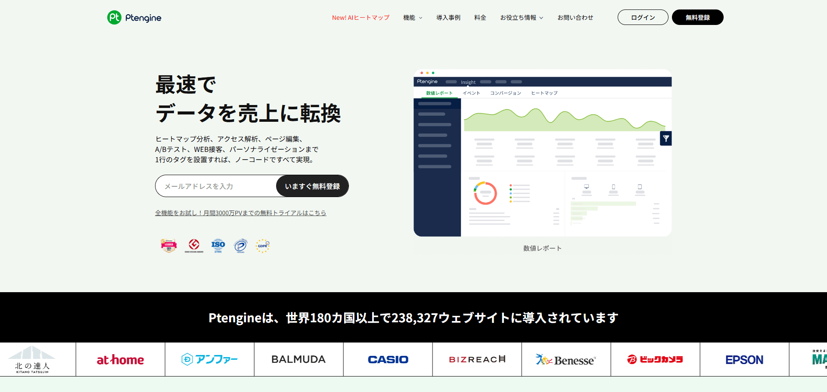Click the green traffic-light dot in the mockup
Screen dimensions: 827x392
click(433, 73)
